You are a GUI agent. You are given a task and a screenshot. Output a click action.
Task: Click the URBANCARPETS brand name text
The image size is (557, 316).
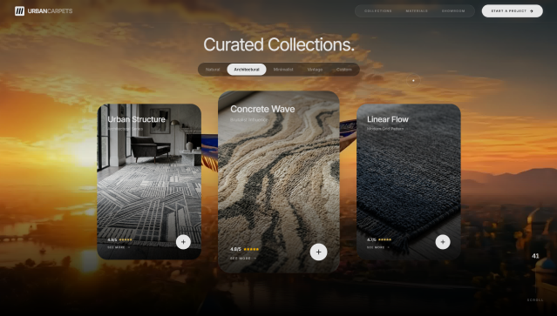[50, 11]
